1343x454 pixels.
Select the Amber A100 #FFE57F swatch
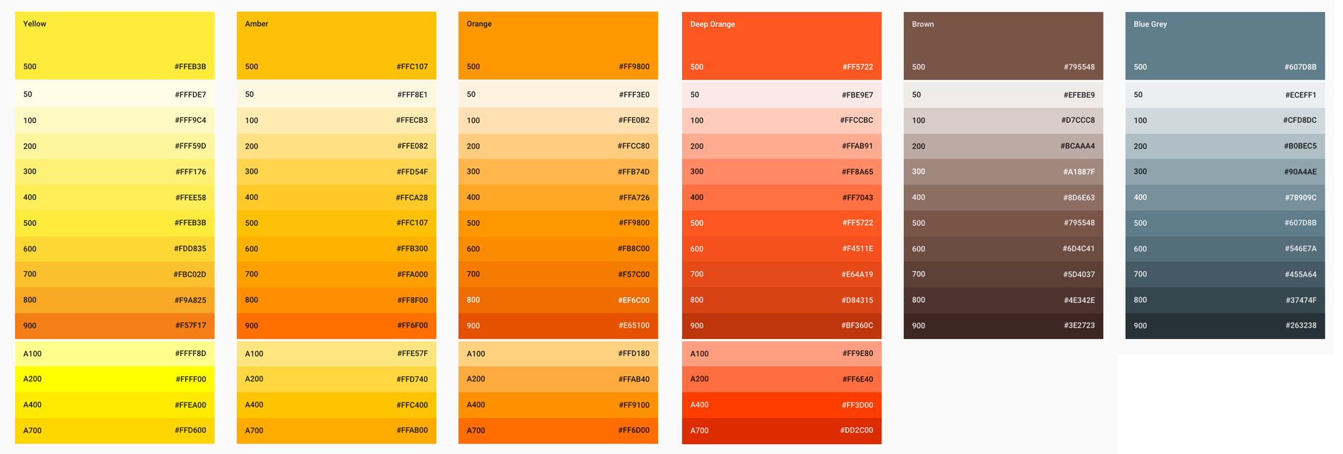coord(336,354)
